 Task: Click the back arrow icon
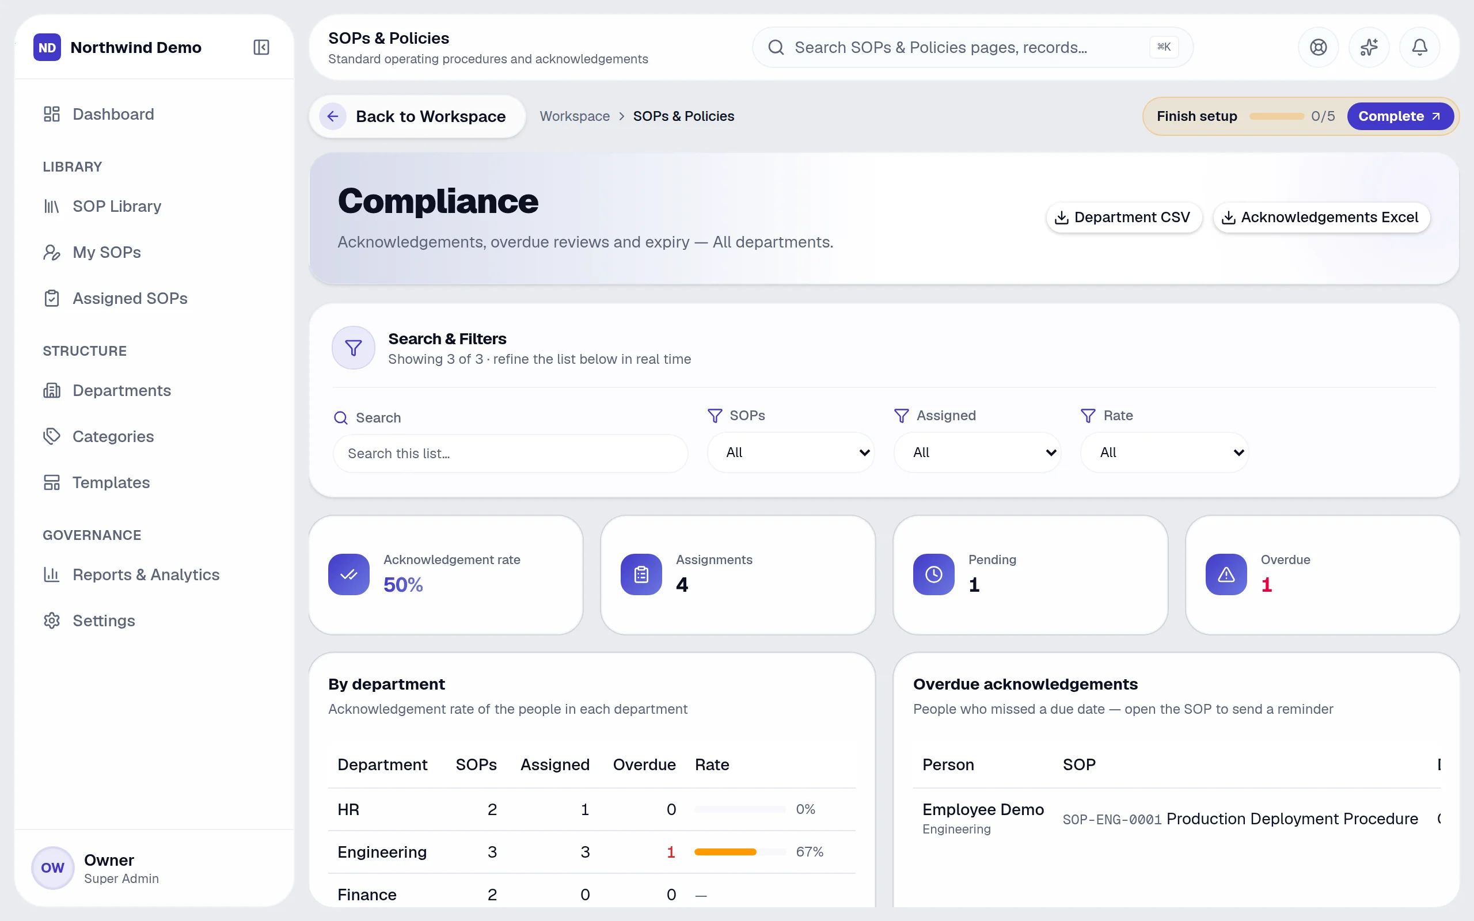(x=333, y=116)
